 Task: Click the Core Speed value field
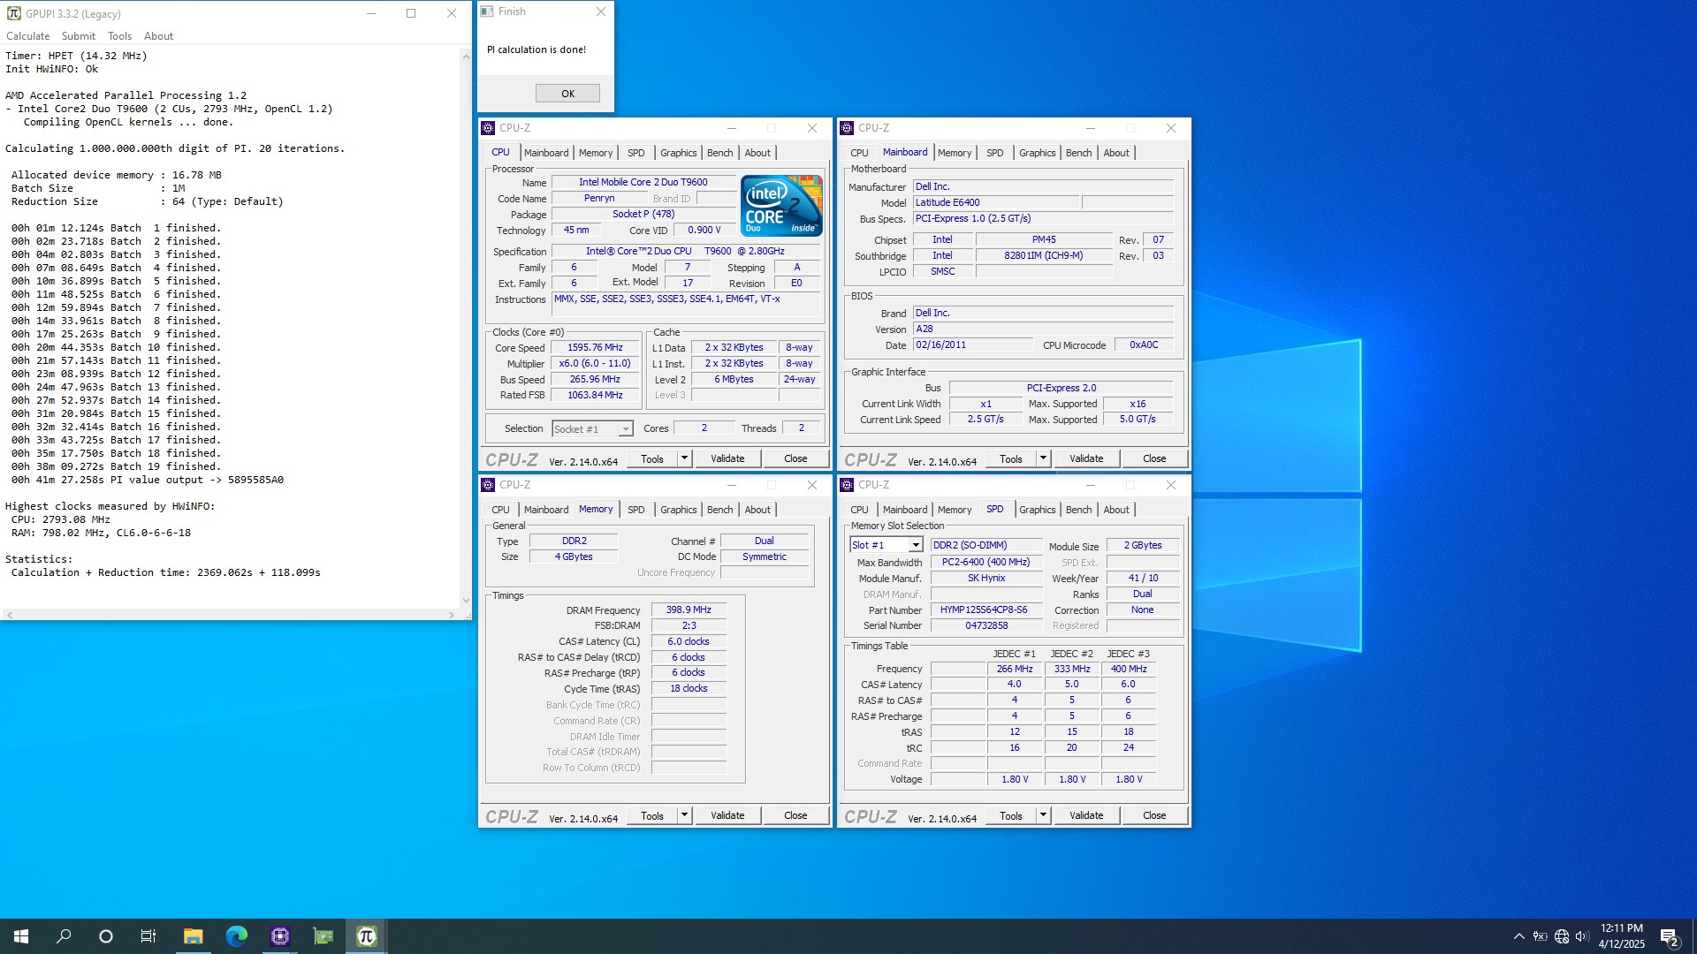(595, 348)
